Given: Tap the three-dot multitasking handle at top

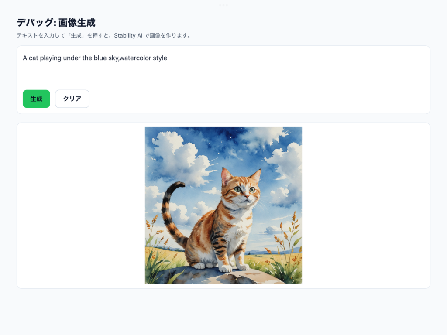Looking at the screenshot, I should click(x=223, y=5).
